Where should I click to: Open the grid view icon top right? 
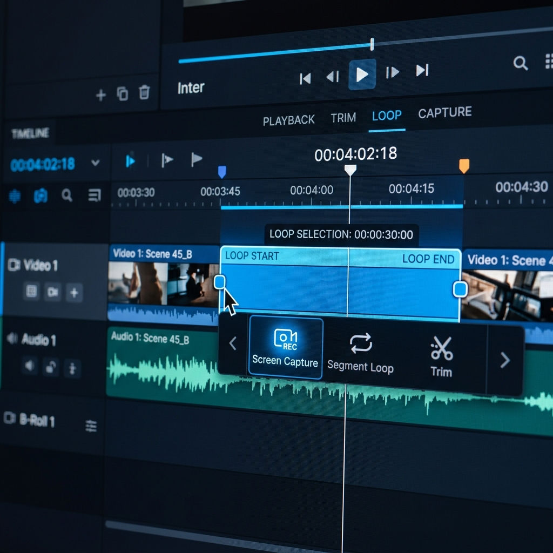[549, 61]
